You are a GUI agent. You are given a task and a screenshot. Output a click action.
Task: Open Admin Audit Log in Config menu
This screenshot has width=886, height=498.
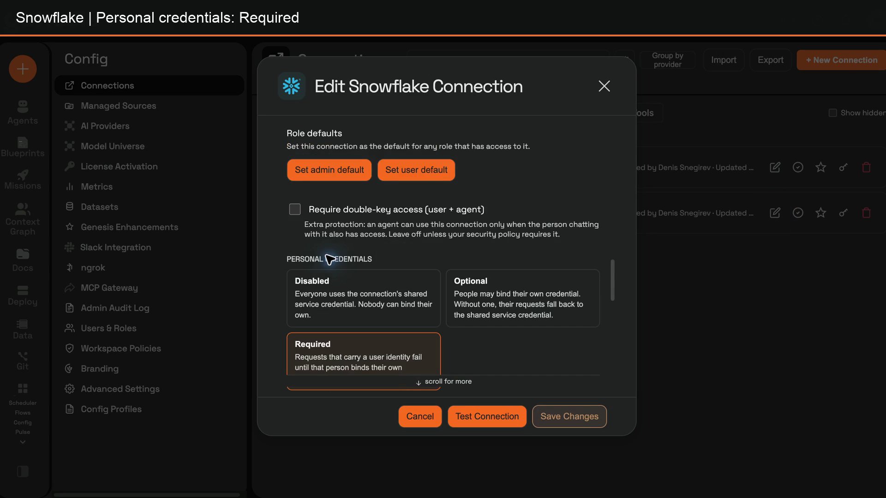149,308
